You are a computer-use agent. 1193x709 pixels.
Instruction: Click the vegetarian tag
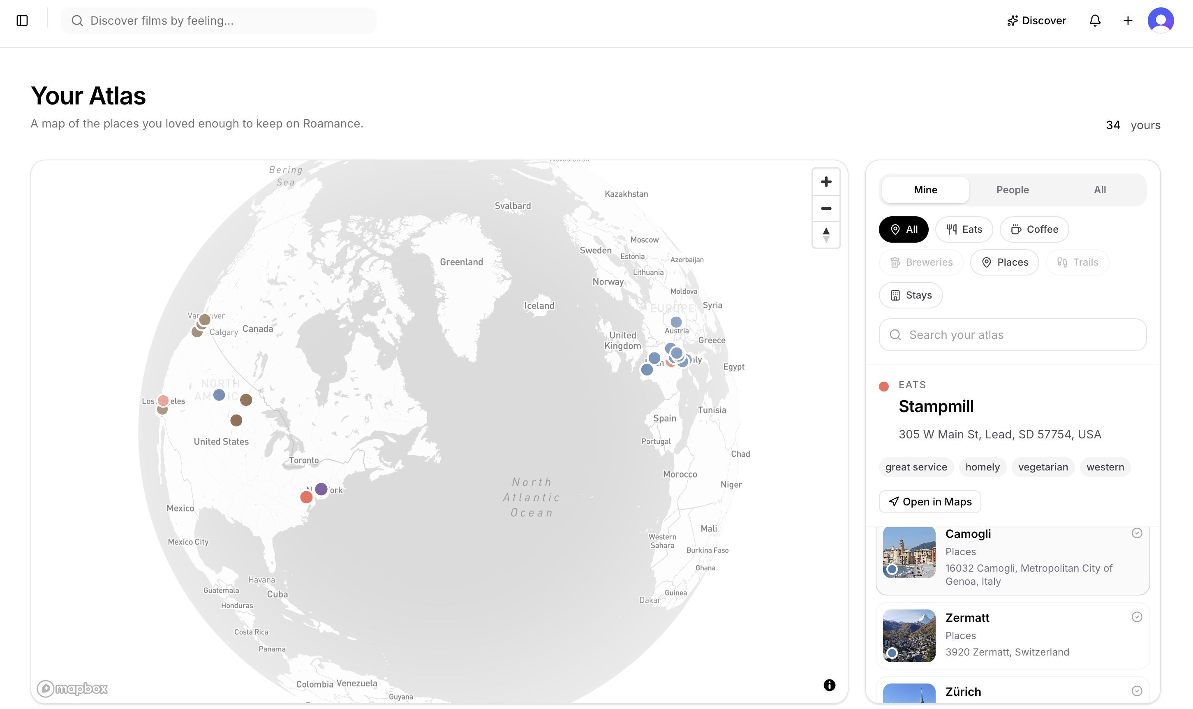(x=1043, y=467)
